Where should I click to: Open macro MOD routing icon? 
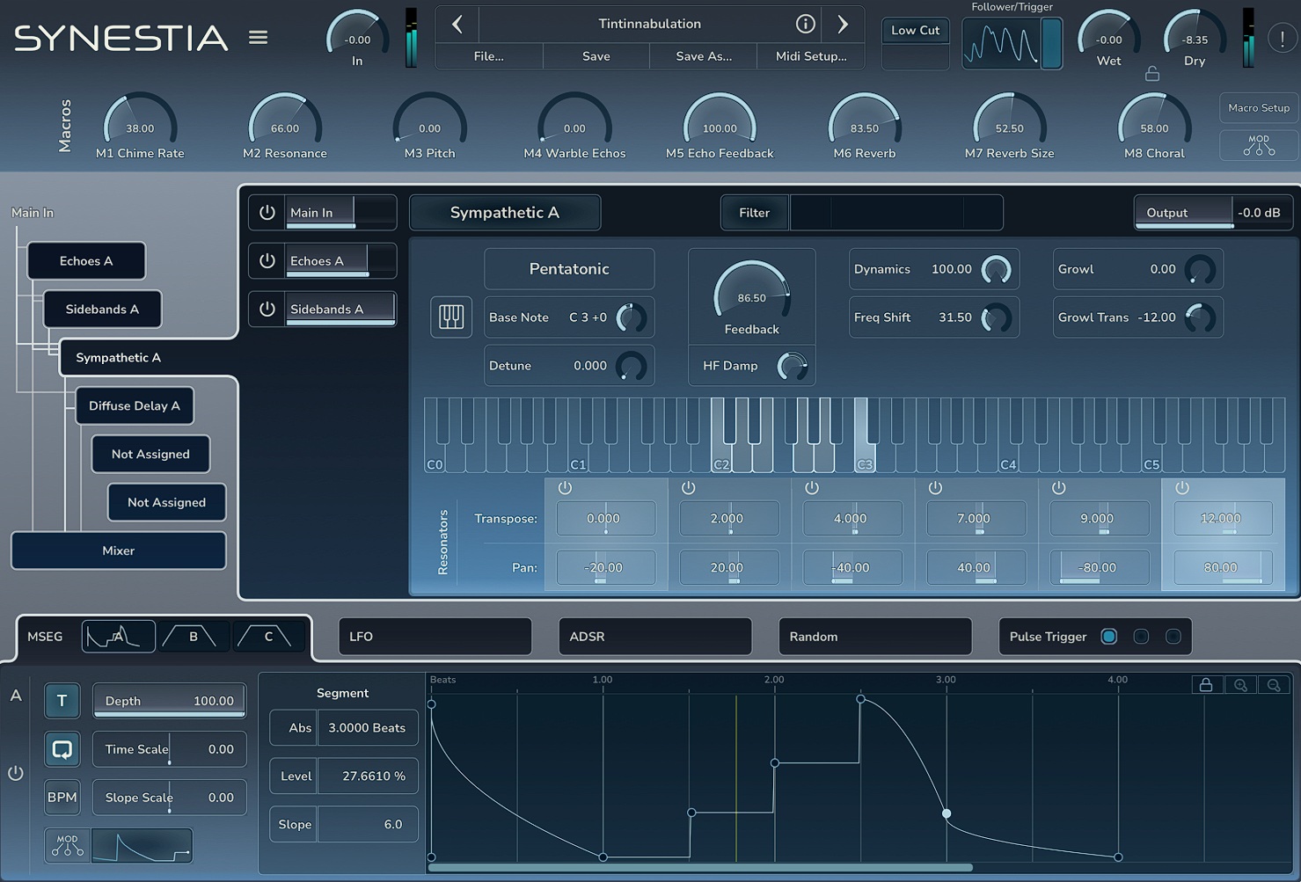click(x=1259, y=146)
